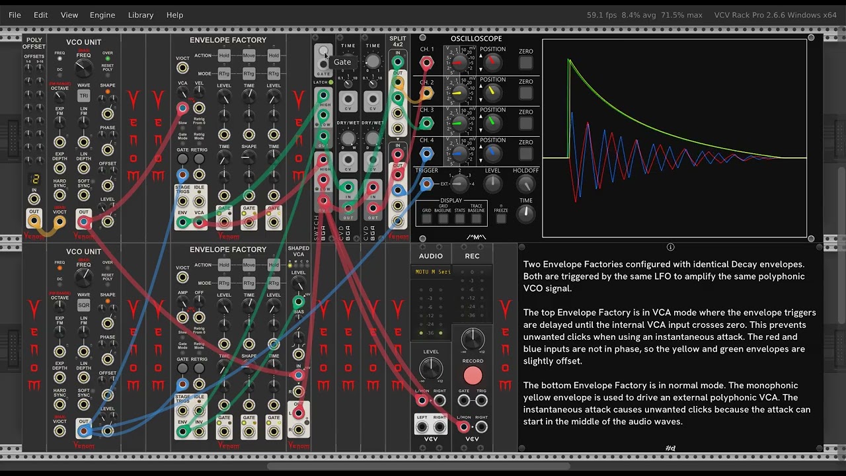
Task: Click the "59.1 fps" performance readout
Action: pos(602,15)
